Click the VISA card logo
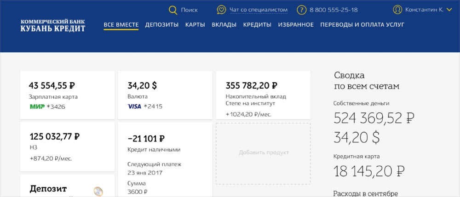The image size is (460, 197). [x=134, y=107]
